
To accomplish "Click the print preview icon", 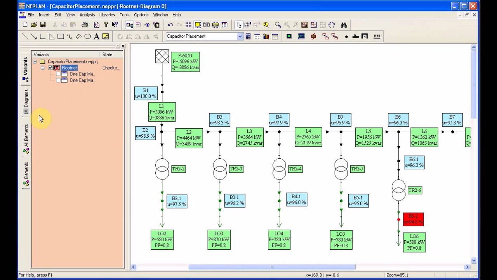I will 97,25.
